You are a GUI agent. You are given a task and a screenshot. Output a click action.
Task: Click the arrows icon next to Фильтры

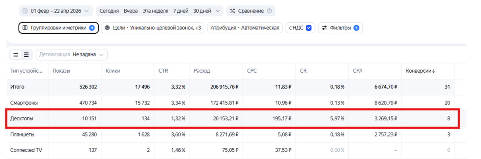325,28
